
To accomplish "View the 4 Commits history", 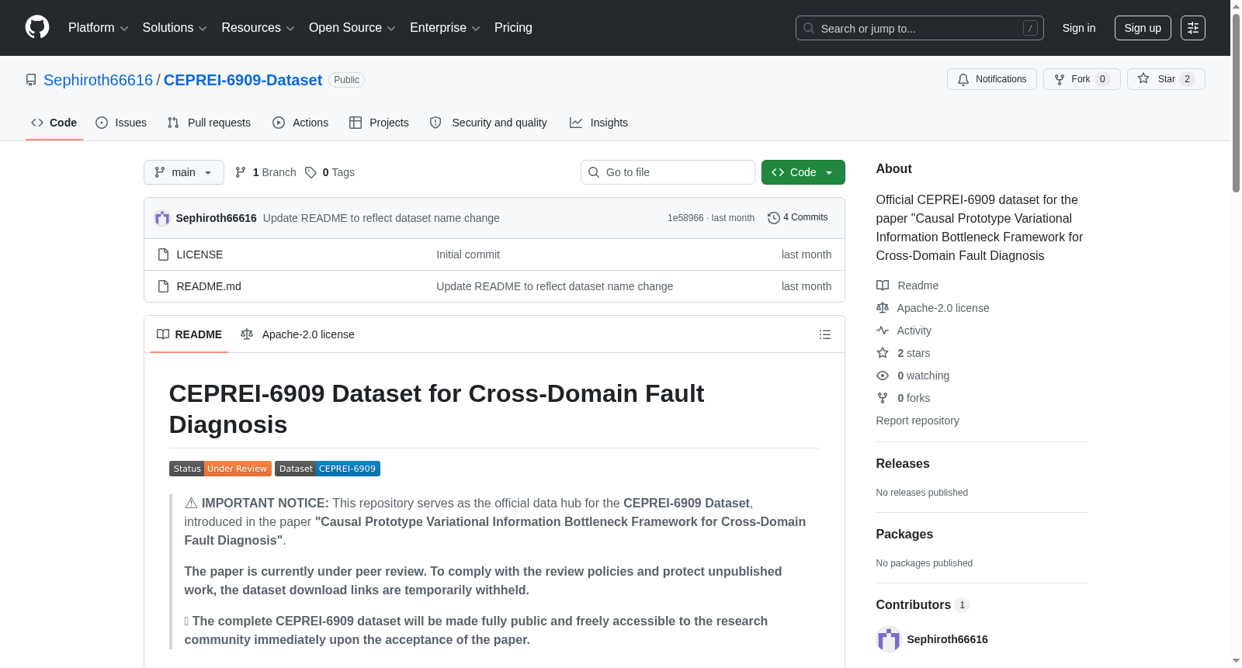I will [798, 217].
